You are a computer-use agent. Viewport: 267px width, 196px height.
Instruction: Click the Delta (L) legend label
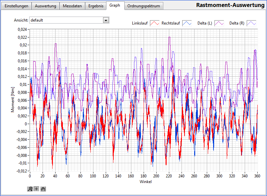205,23
